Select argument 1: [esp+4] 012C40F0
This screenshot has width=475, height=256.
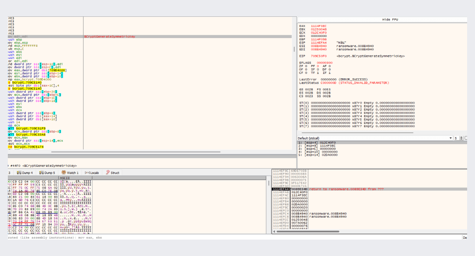click(382, 143)
